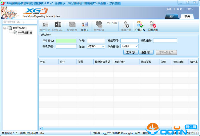Click the 批量签退 batch sign-out icon

[x=126, y=26]
